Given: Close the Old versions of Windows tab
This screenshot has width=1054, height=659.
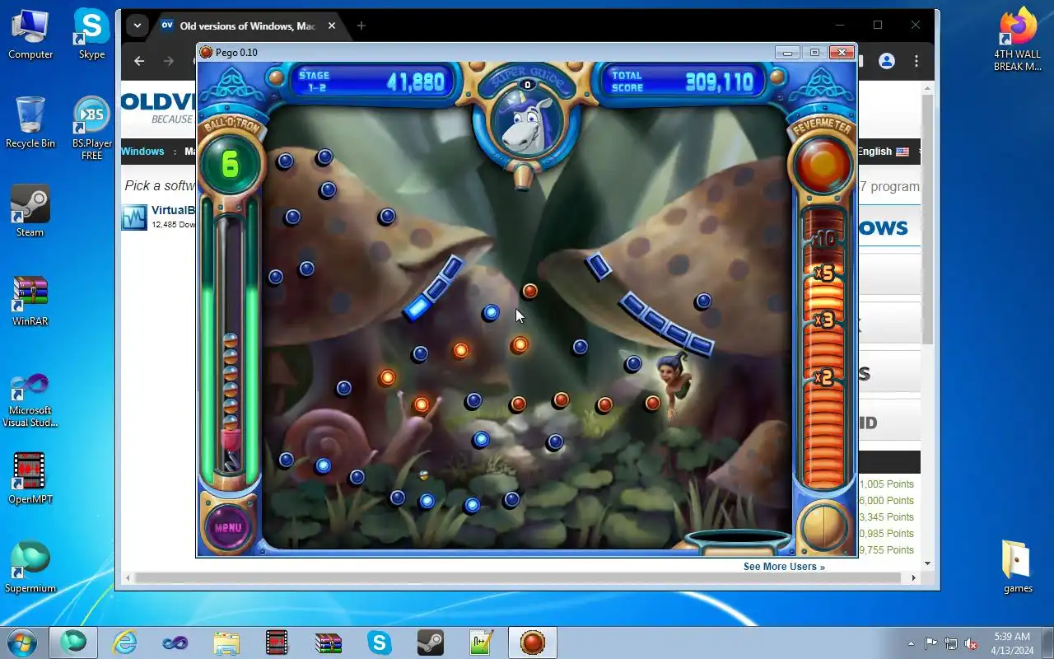Looking at the screenshot, I should click(x=332, y=26).
